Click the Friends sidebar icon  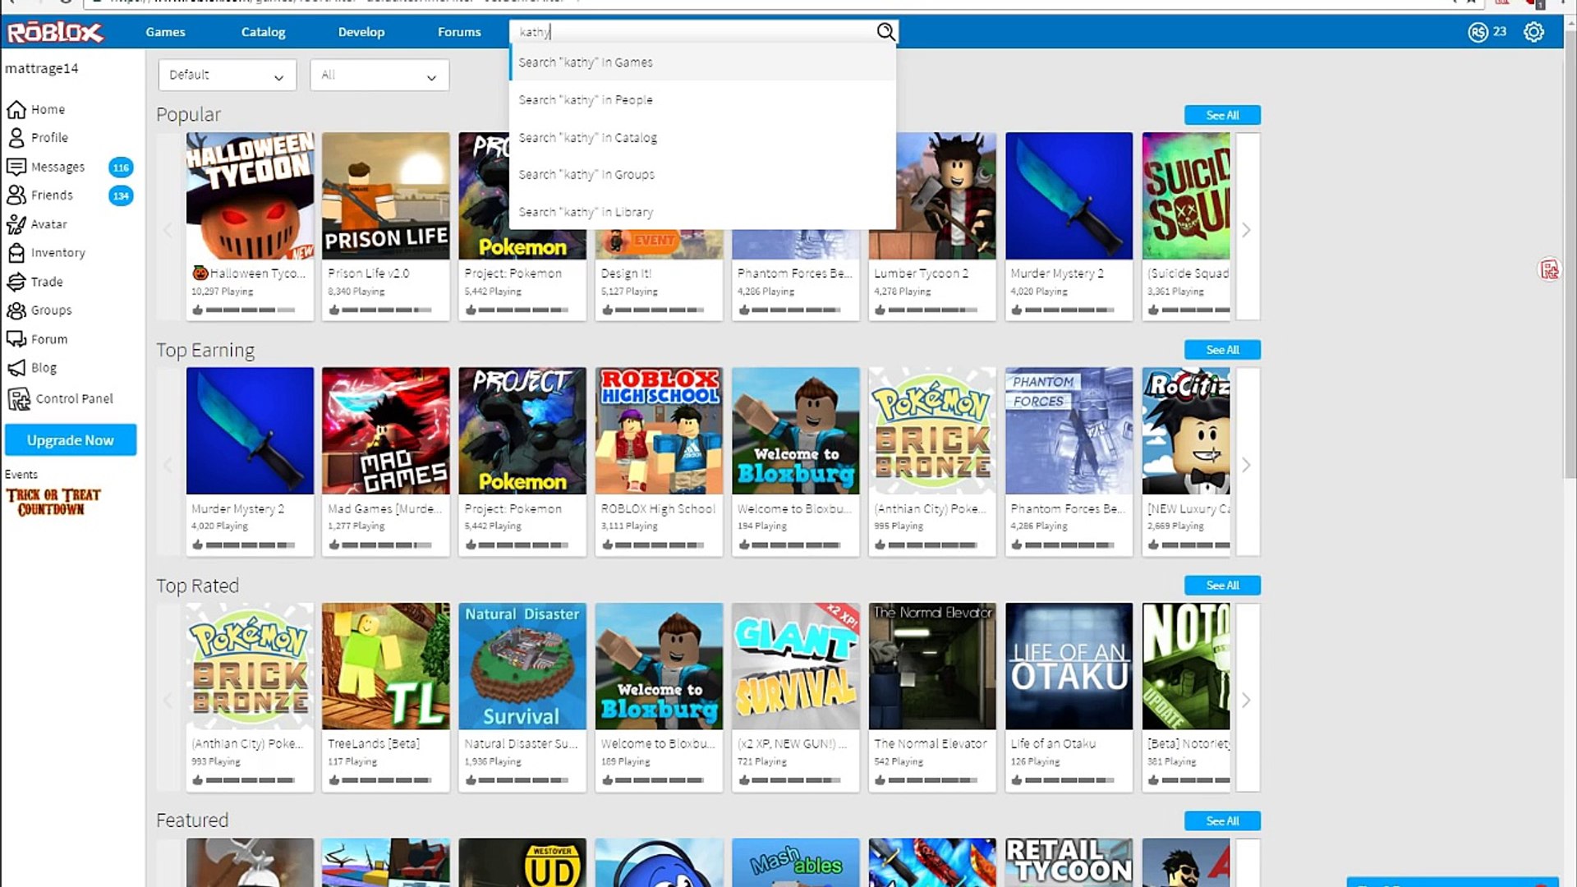[16, 195]
